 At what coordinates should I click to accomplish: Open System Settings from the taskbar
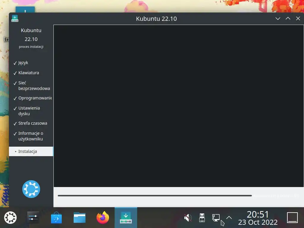coord(33,218)
